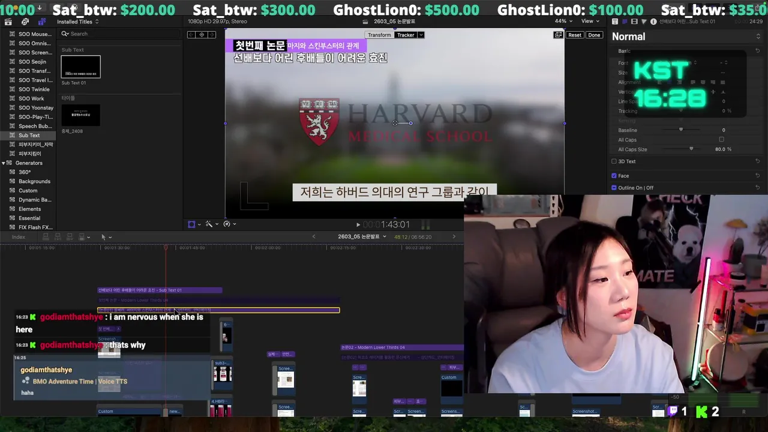The height and width of the screenshot is (432, 768).
Task: Open the Transform tool dropdown arrow below viewer
Action: click(199, 224)
